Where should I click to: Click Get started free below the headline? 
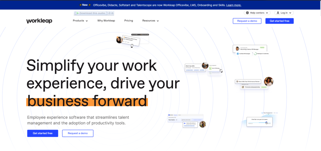[43, 133]
